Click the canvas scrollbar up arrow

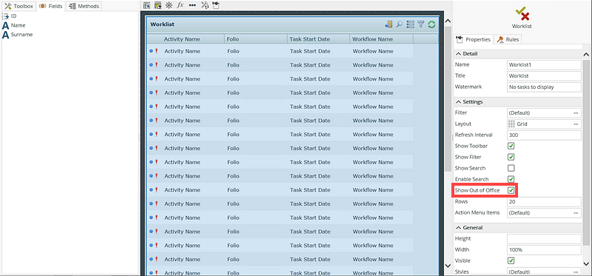[448, 21]
